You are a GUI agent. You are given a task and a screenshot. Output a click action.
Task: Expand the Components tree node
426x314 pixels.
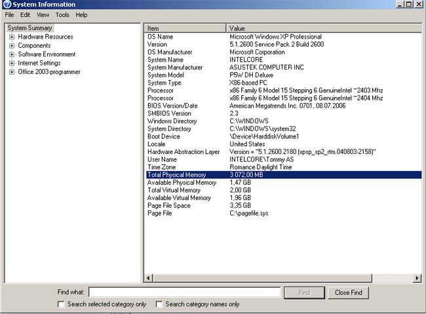(x=12, y=45)
